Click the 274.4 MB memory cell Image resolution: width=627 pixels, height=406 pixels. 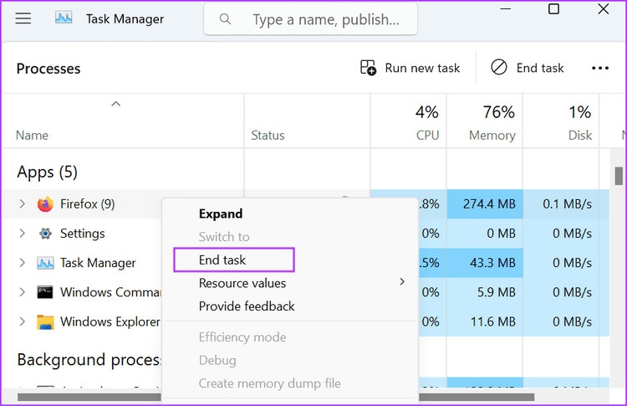click(x=485, y=204)
